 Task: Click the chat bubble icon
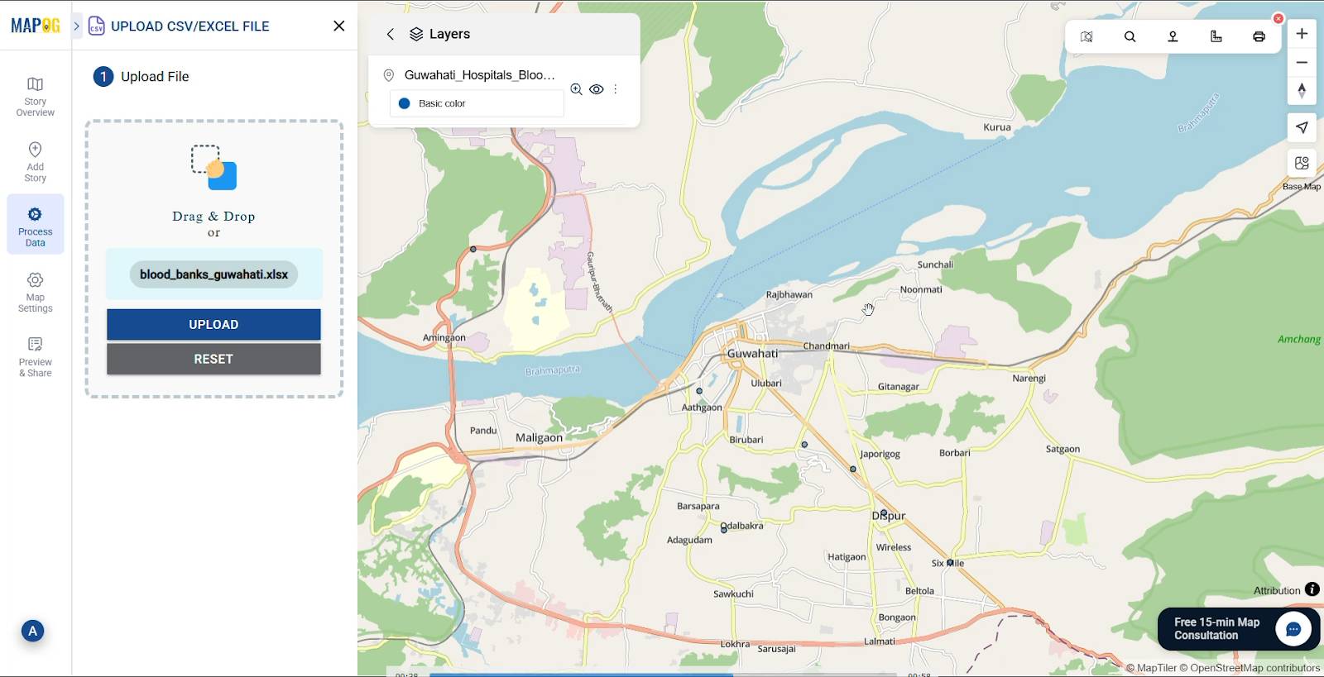click(1293, 629)
